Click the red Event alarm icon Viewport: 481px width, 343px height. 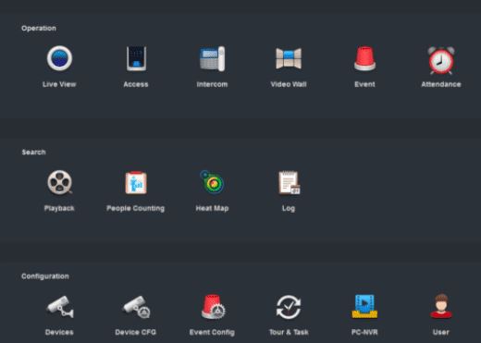point(364,58)
